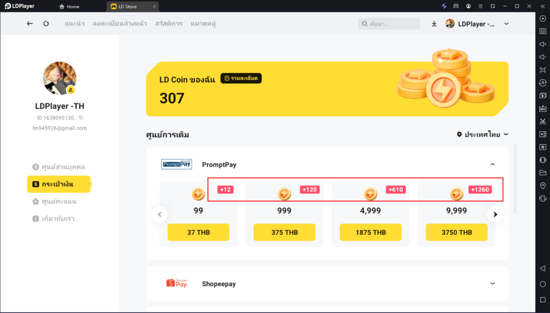Click the LDPlayer -TH profile name
Screen dimensions: 550x313
pyautogui.click(x=60, y=106)
